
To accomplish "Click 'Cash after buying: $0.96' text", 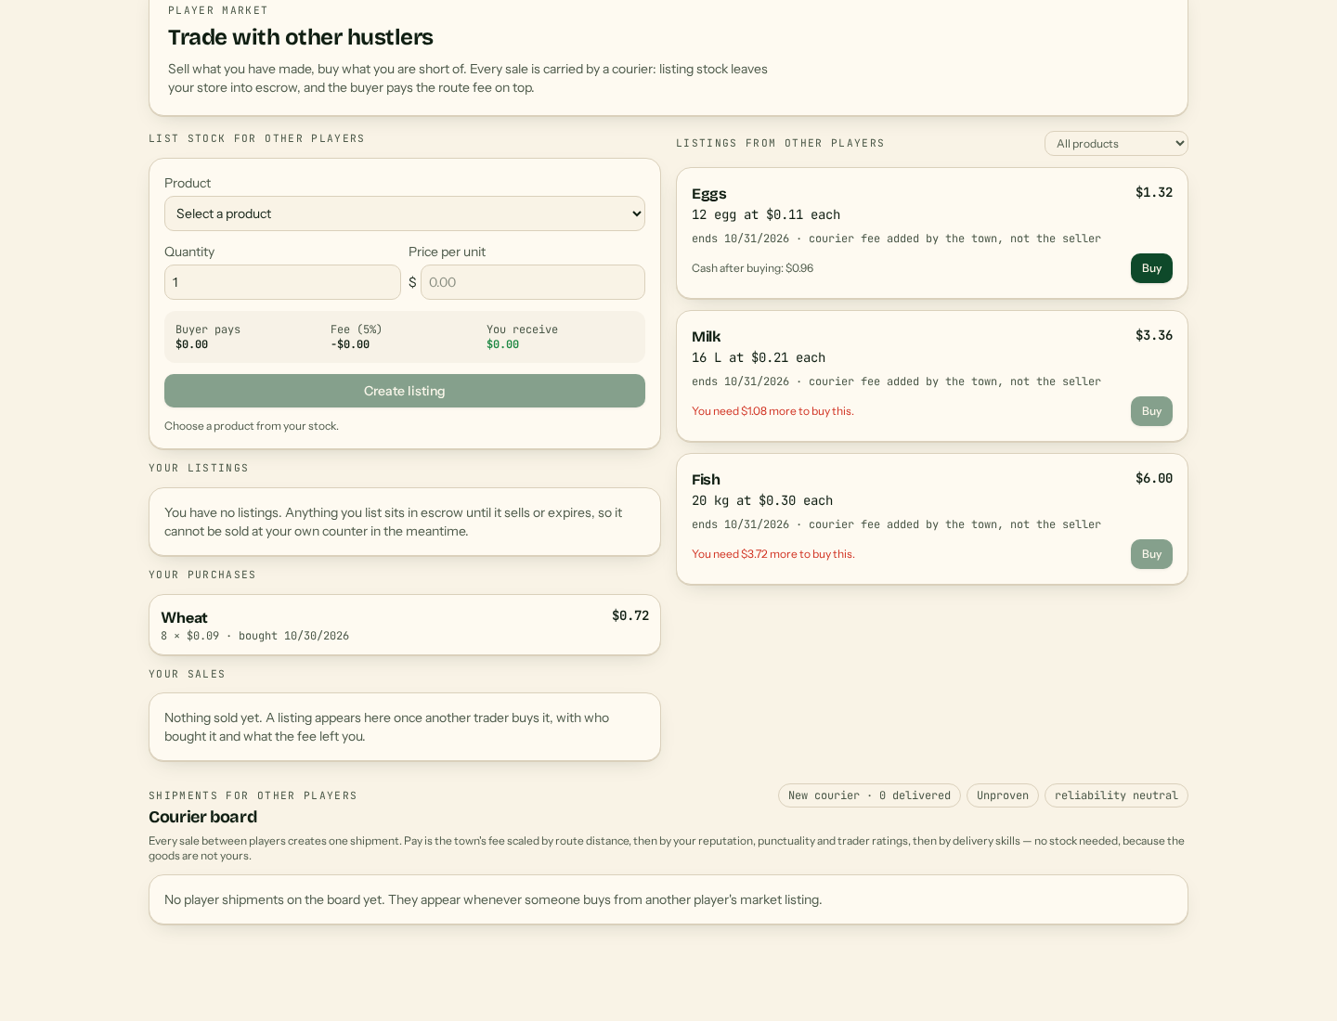I will pos(753,268).
